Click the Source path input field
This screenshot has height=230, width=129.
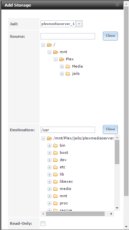(x=68, y=36)
